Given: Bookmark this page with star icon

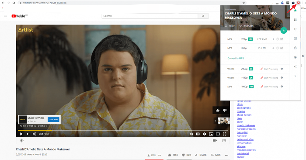Looking at the screenshot, I should [x=243, y=3].
